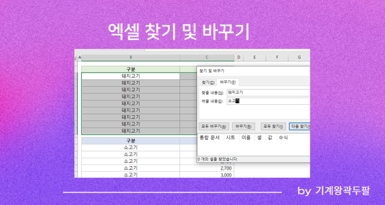Select column G header
Screen dimensions: 385x205
click(299, 57)
